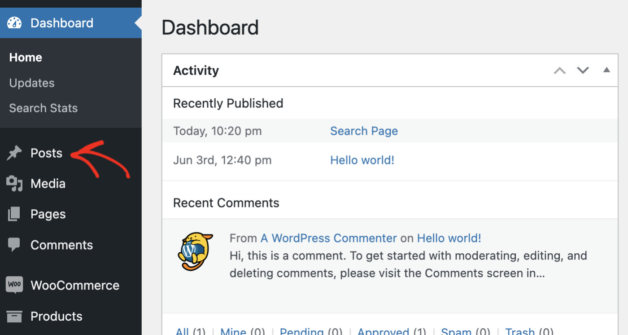Open the Home menu item

click(x=25, y=57)
